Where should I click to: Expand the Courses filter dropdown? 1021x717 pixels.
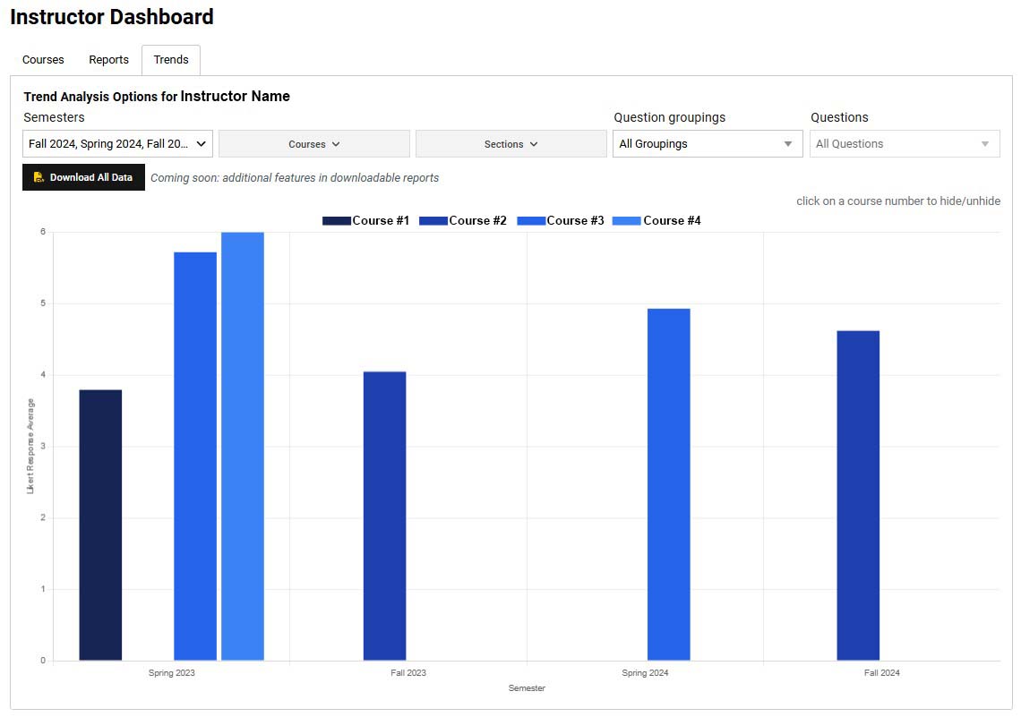pyautogui.click(x=313, y=143)
